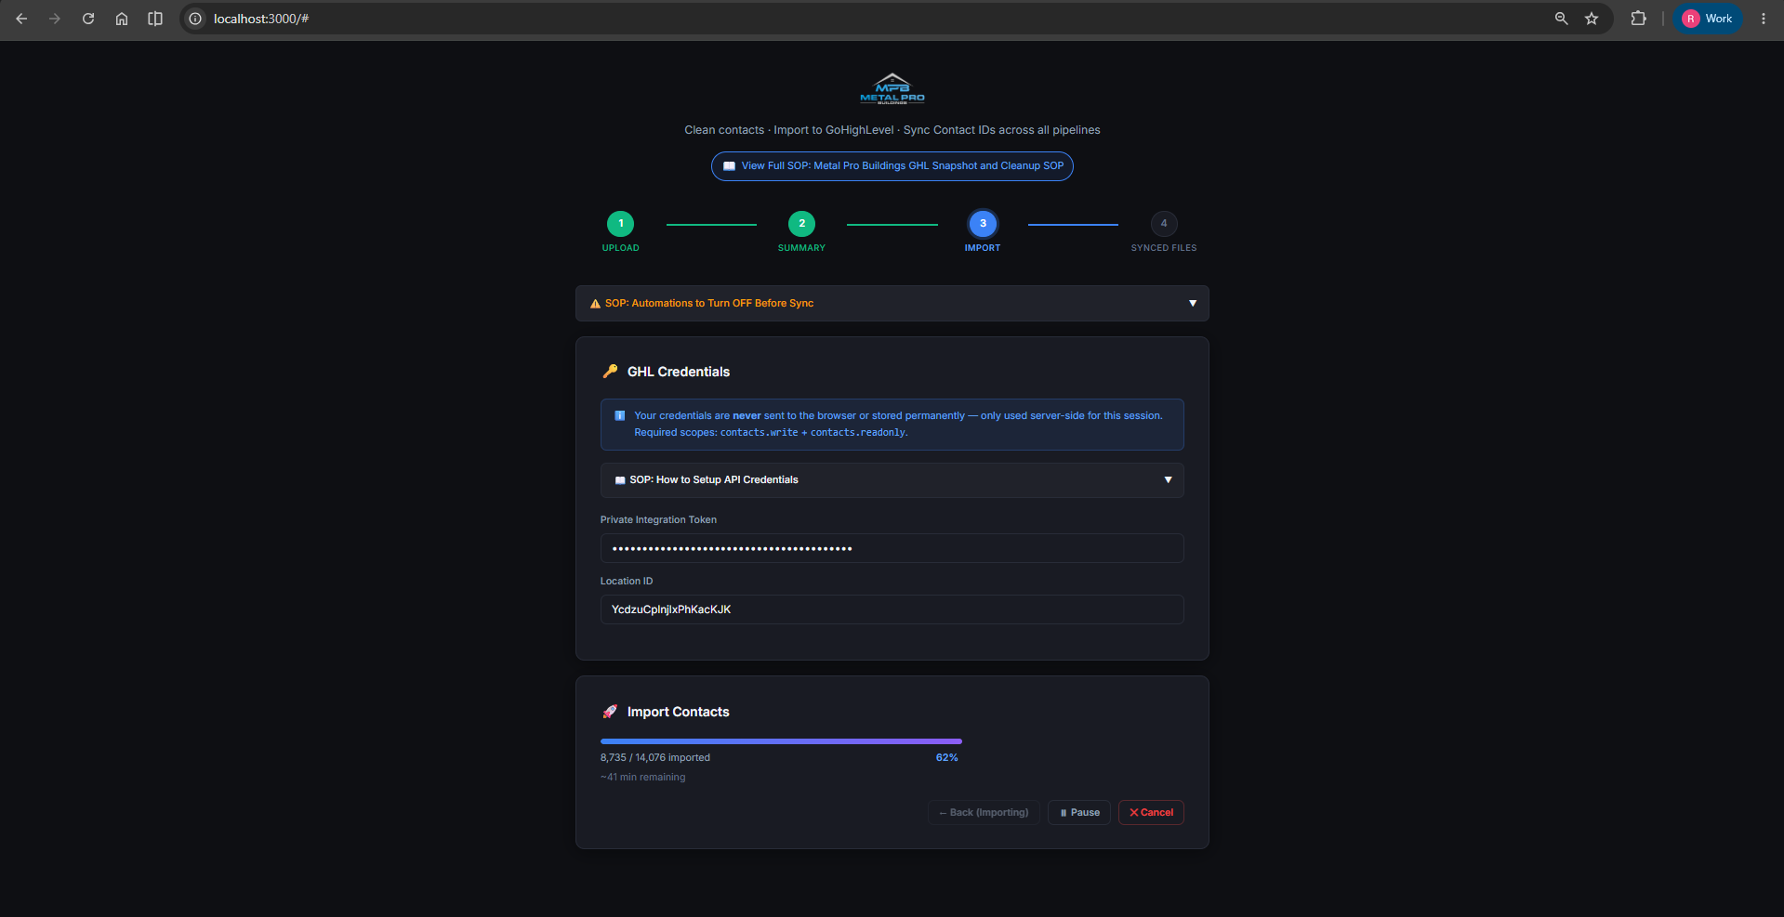Image resolution: width=1784 pixels, height=917 pixels.
Task: Click the Metal Pro Buildings logo
Action: (892, 88)
